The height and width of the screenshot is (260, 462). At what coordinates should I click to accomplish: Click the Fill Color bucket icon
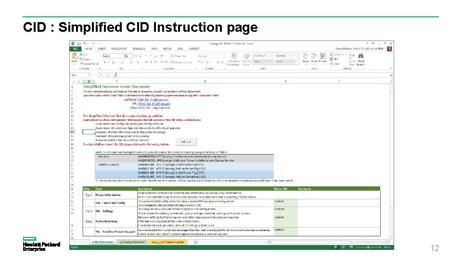tap(131, 62)
